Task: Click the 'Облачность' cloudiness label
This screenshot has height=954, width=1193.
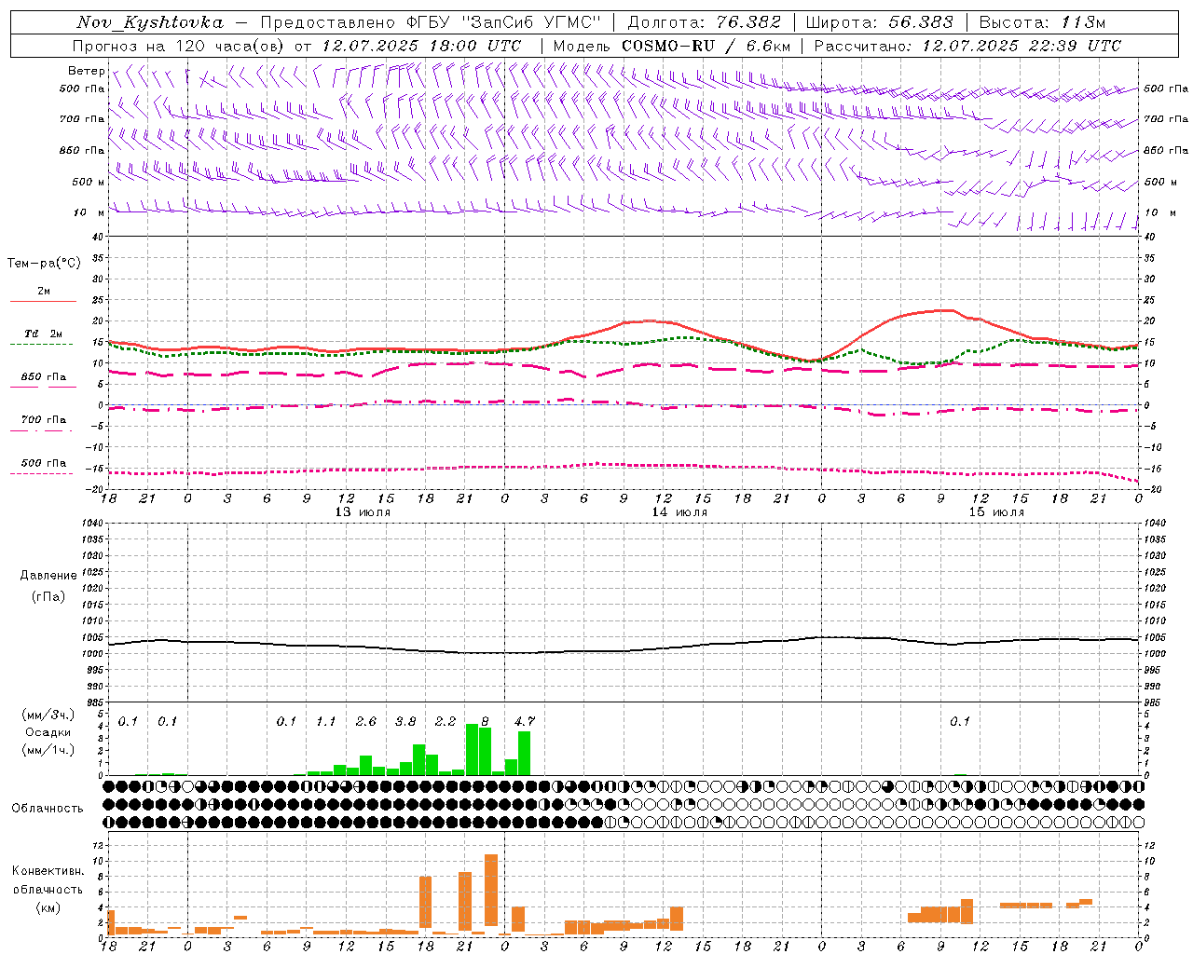Action: 48,809
